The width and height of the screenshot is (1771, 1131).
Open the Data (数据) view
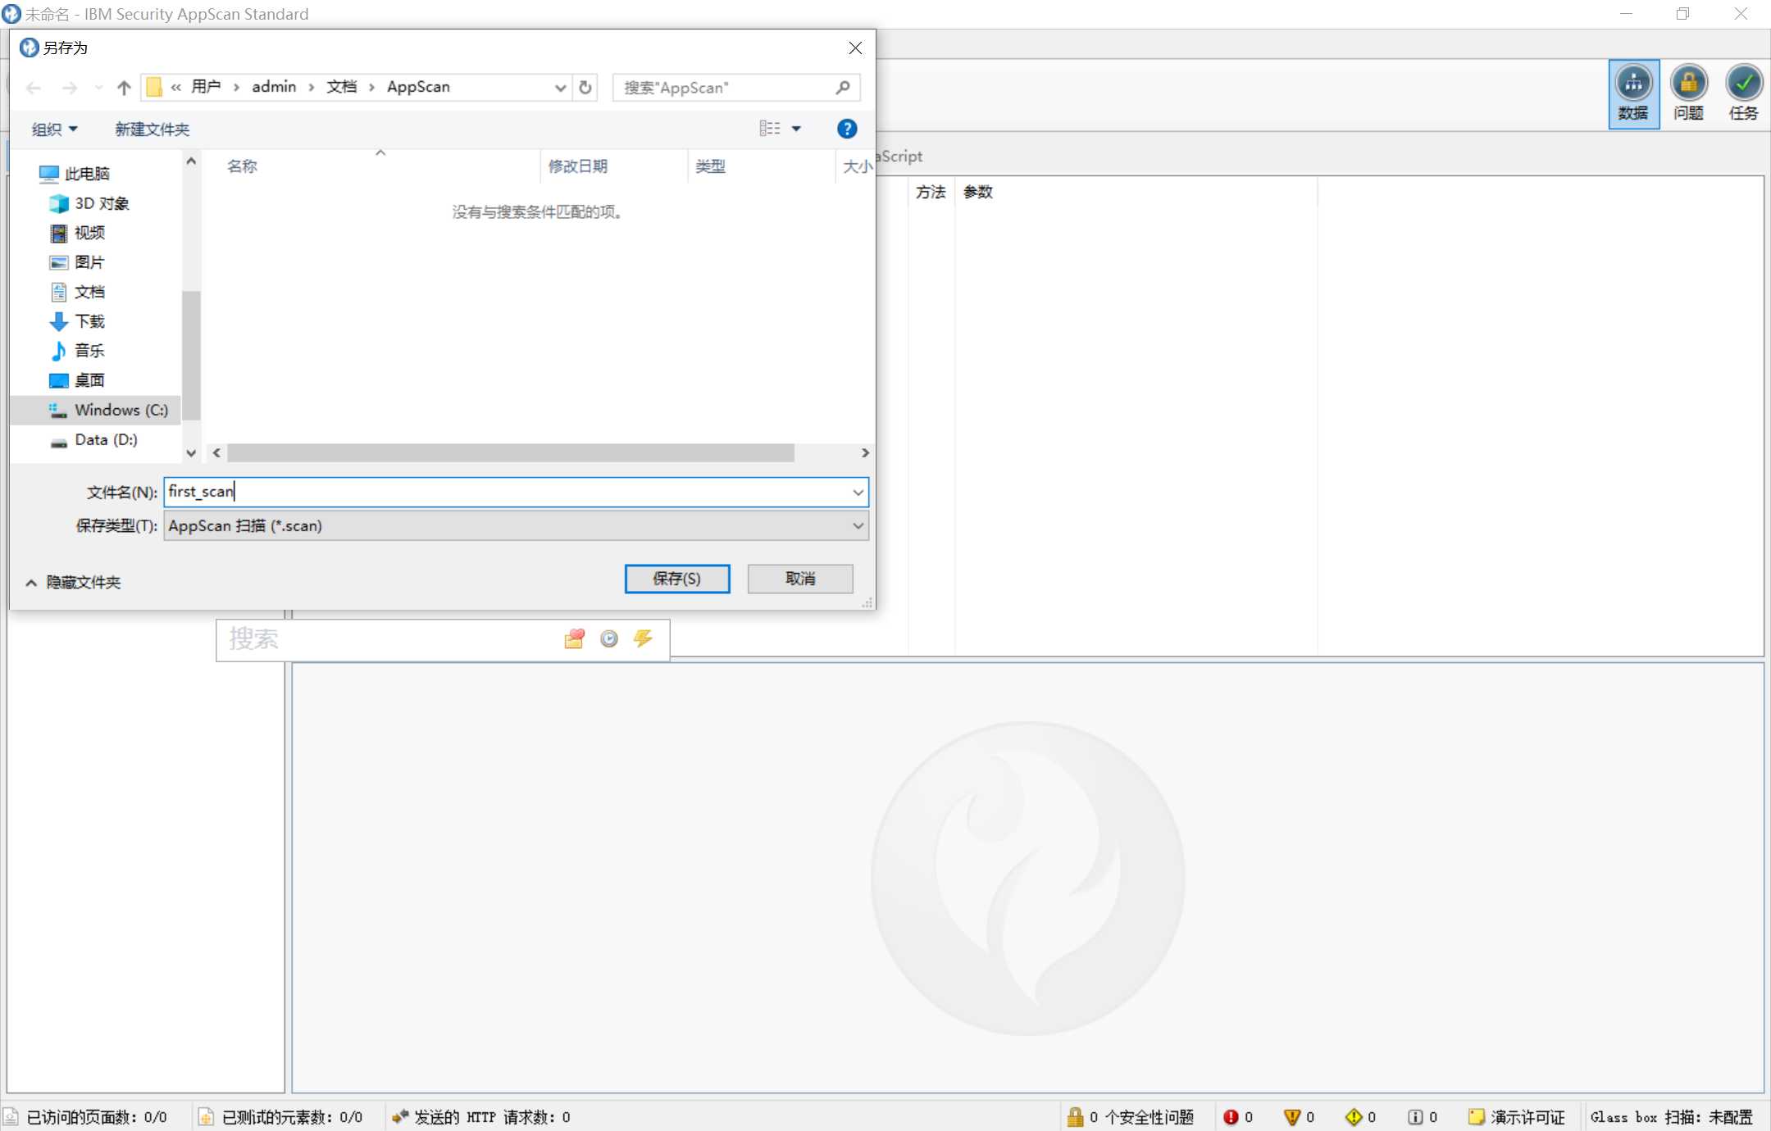[1633, 93]
